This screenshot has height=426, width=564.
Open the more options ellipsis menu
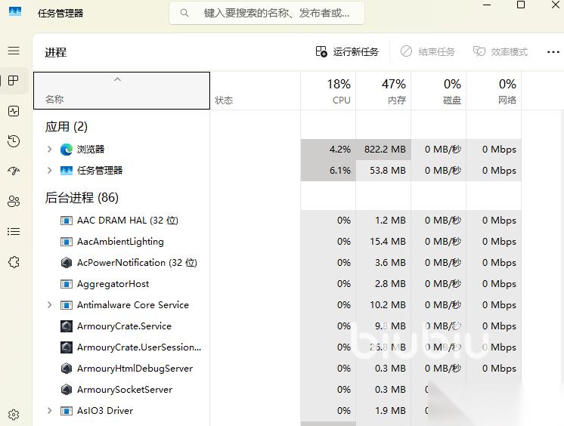(553, 51)
